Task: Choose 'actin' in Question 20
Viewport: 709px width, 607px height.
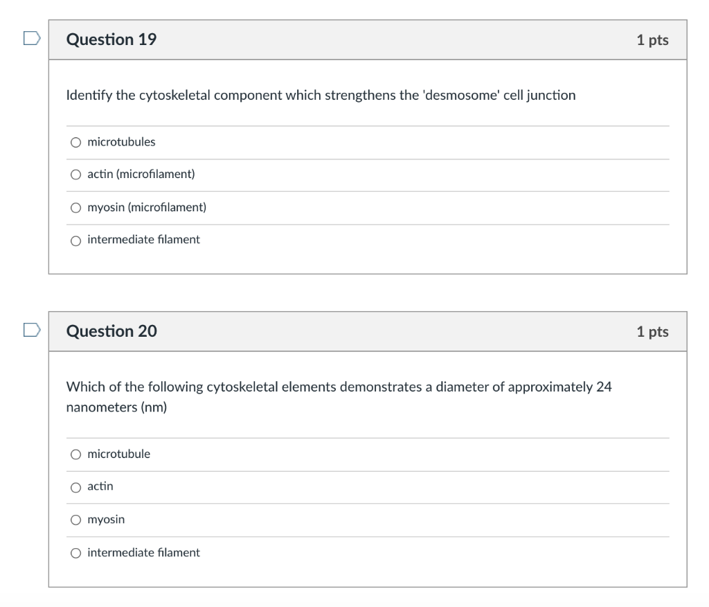Action: (x=100, y=486)
